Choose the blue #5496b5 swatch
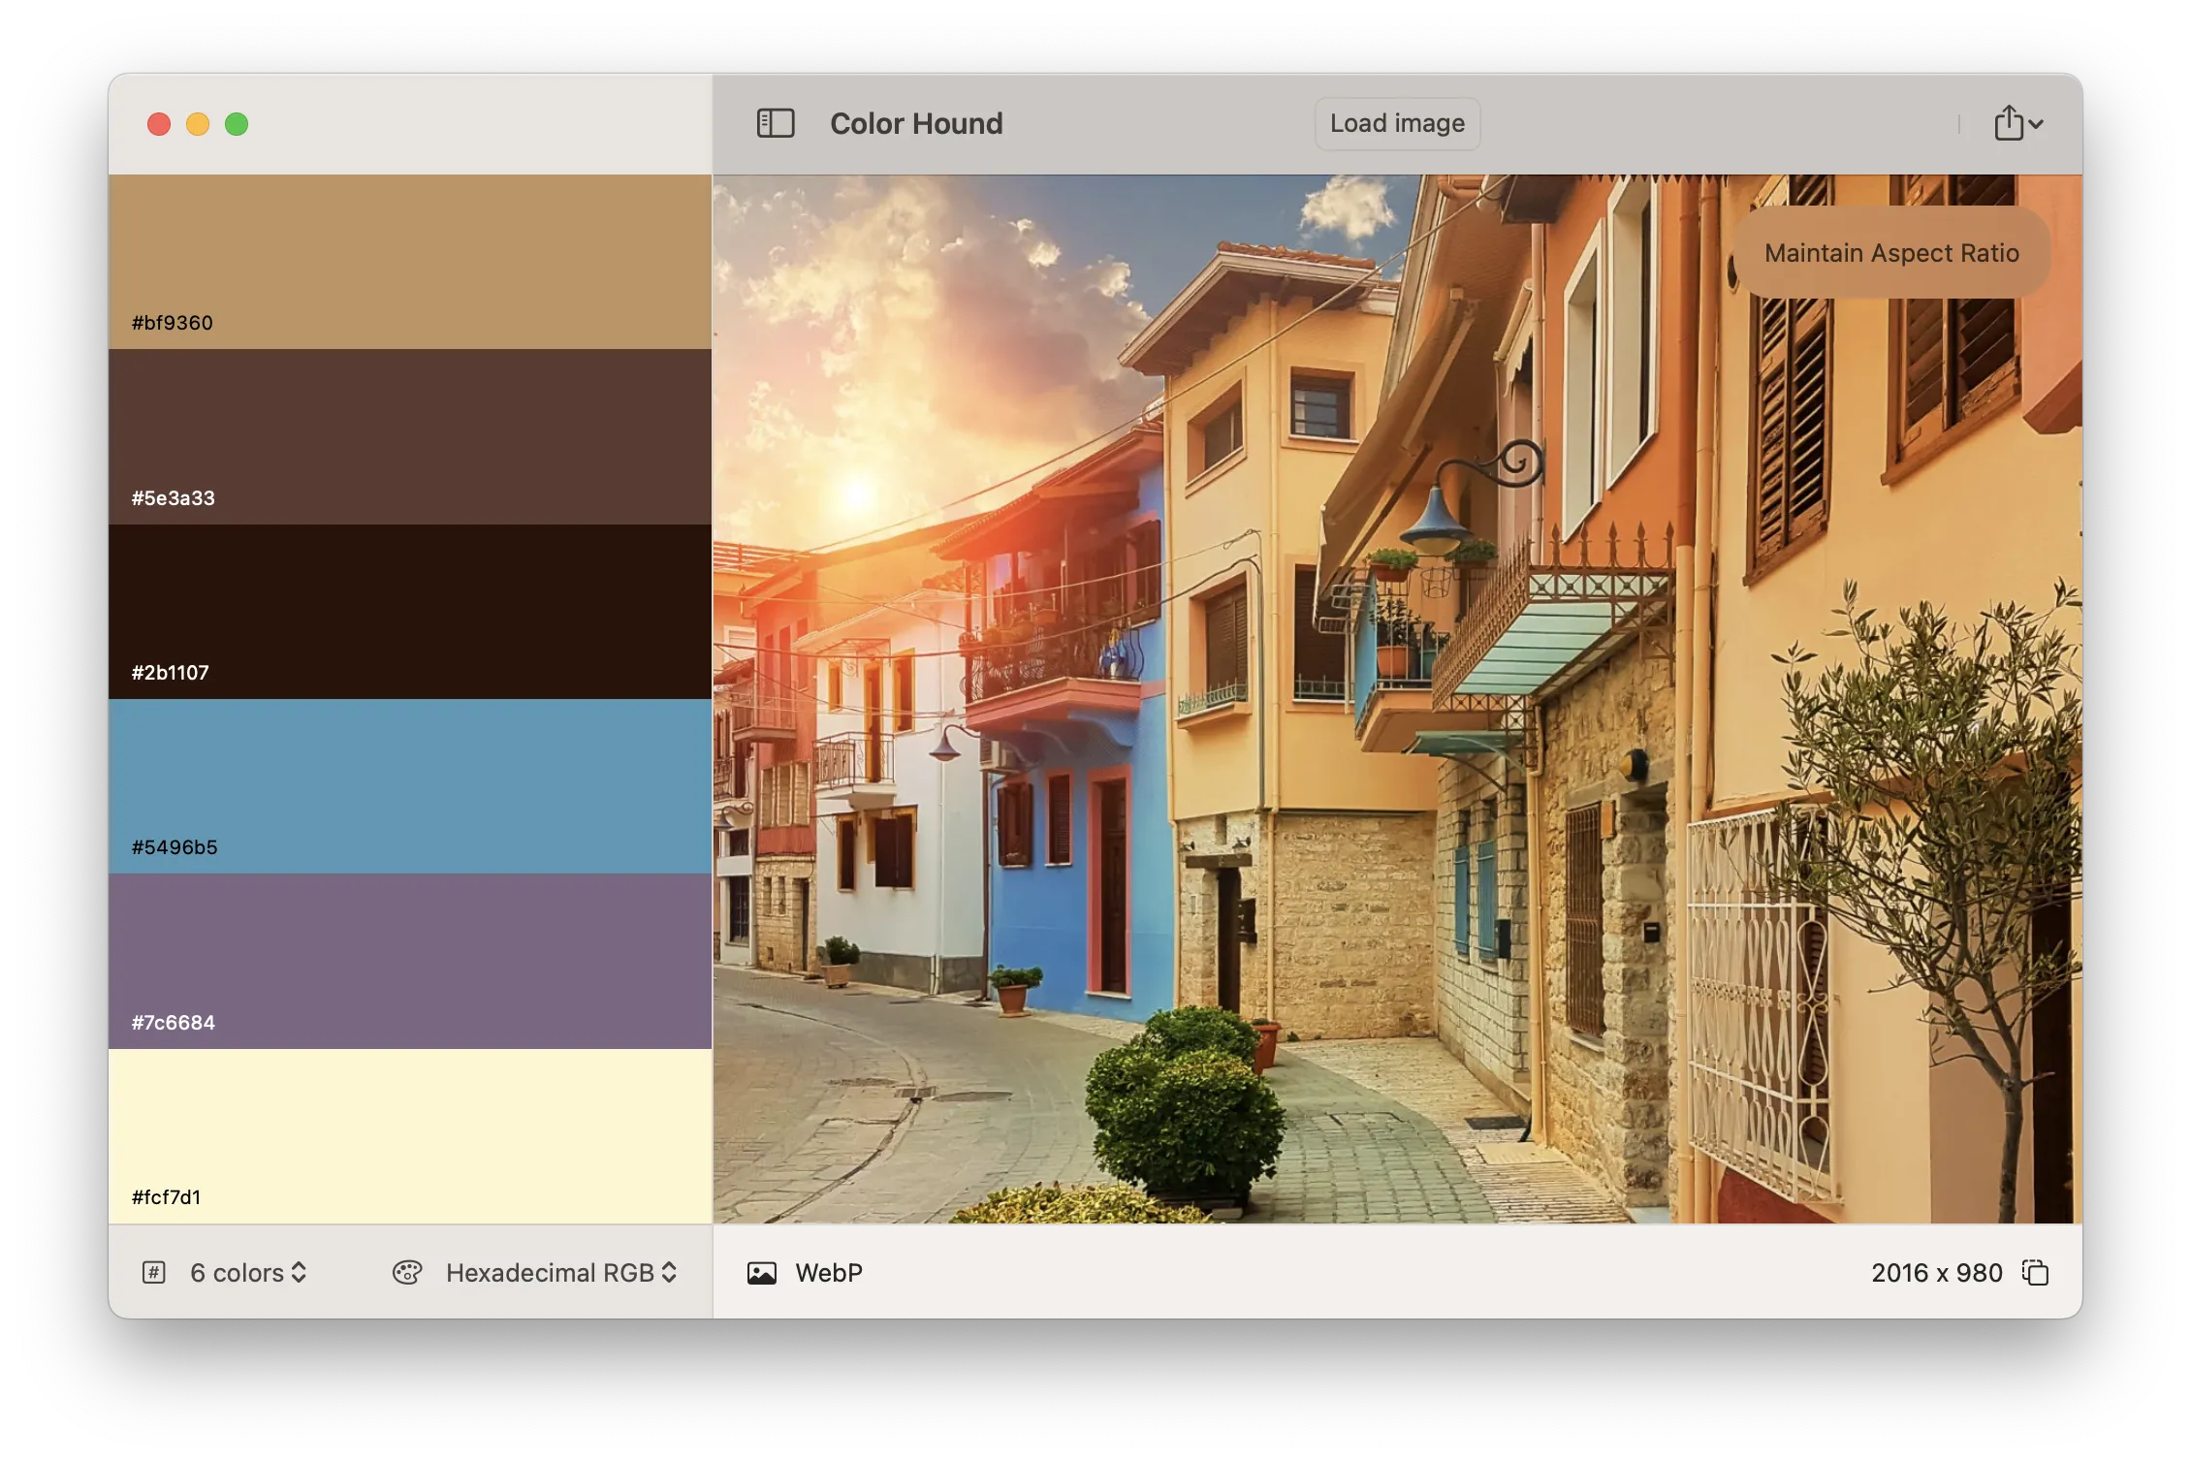The width and height of the screenshot is (2191, 1462). click(410, 785)
